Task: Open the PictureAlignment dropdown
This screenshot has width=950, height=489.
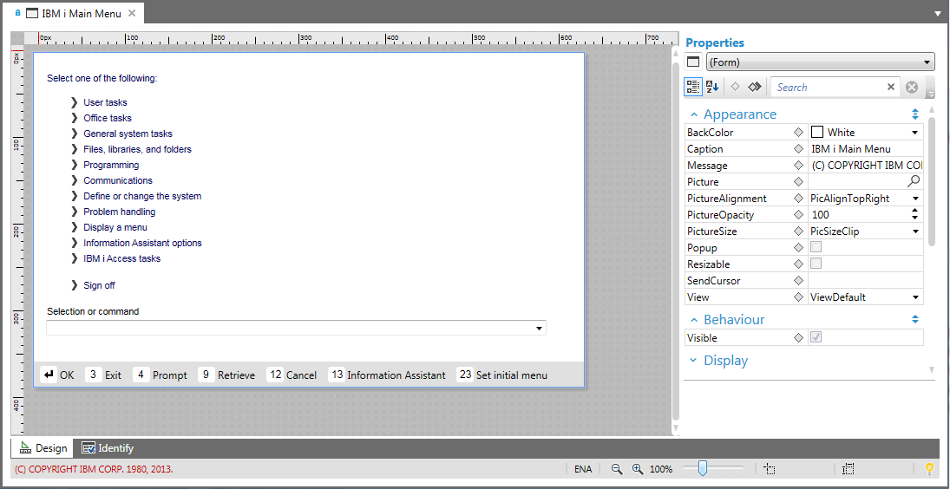Action: (x=914, y=199)
